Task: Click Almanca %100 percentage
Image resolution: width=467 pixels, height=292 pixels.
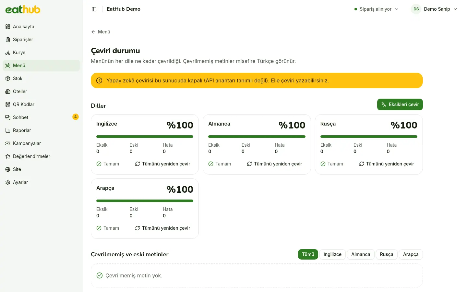Action: pos(292,125)
